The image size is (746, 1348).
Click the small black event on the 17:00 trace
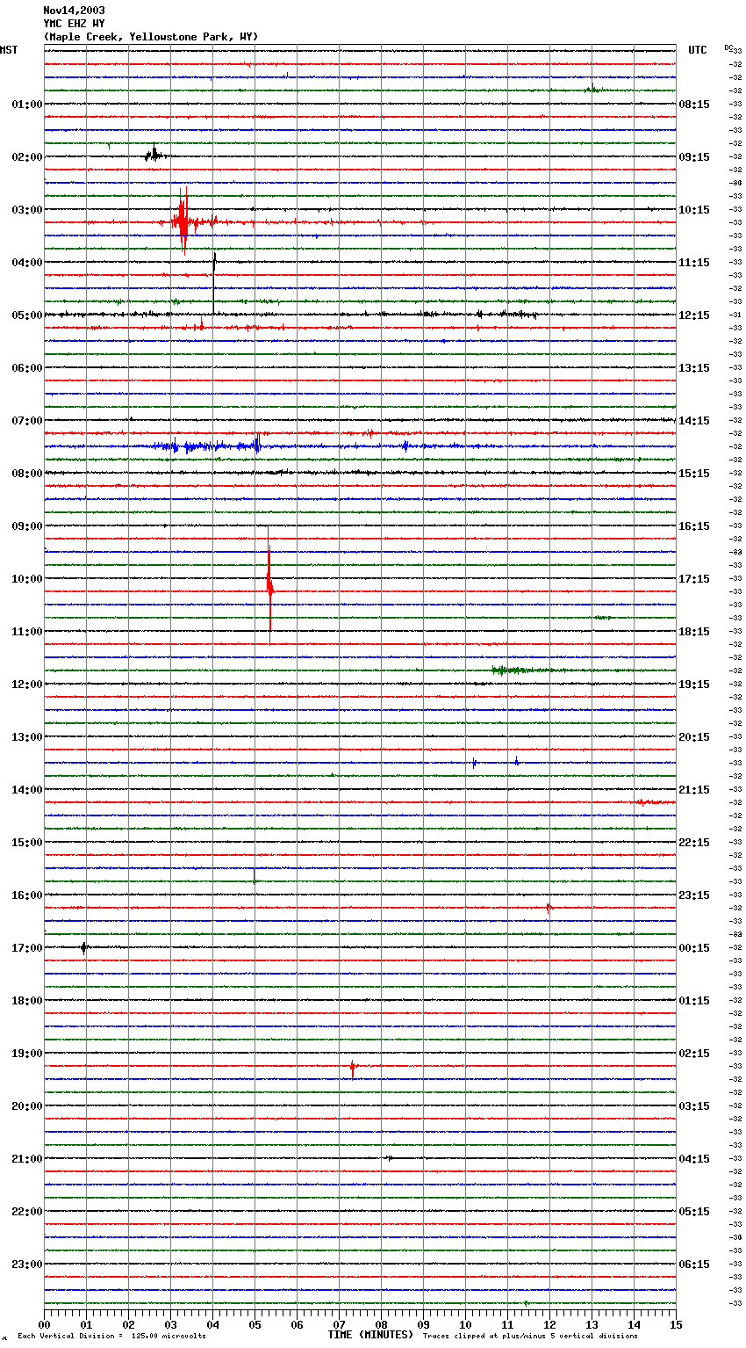(x=84, y=947)
